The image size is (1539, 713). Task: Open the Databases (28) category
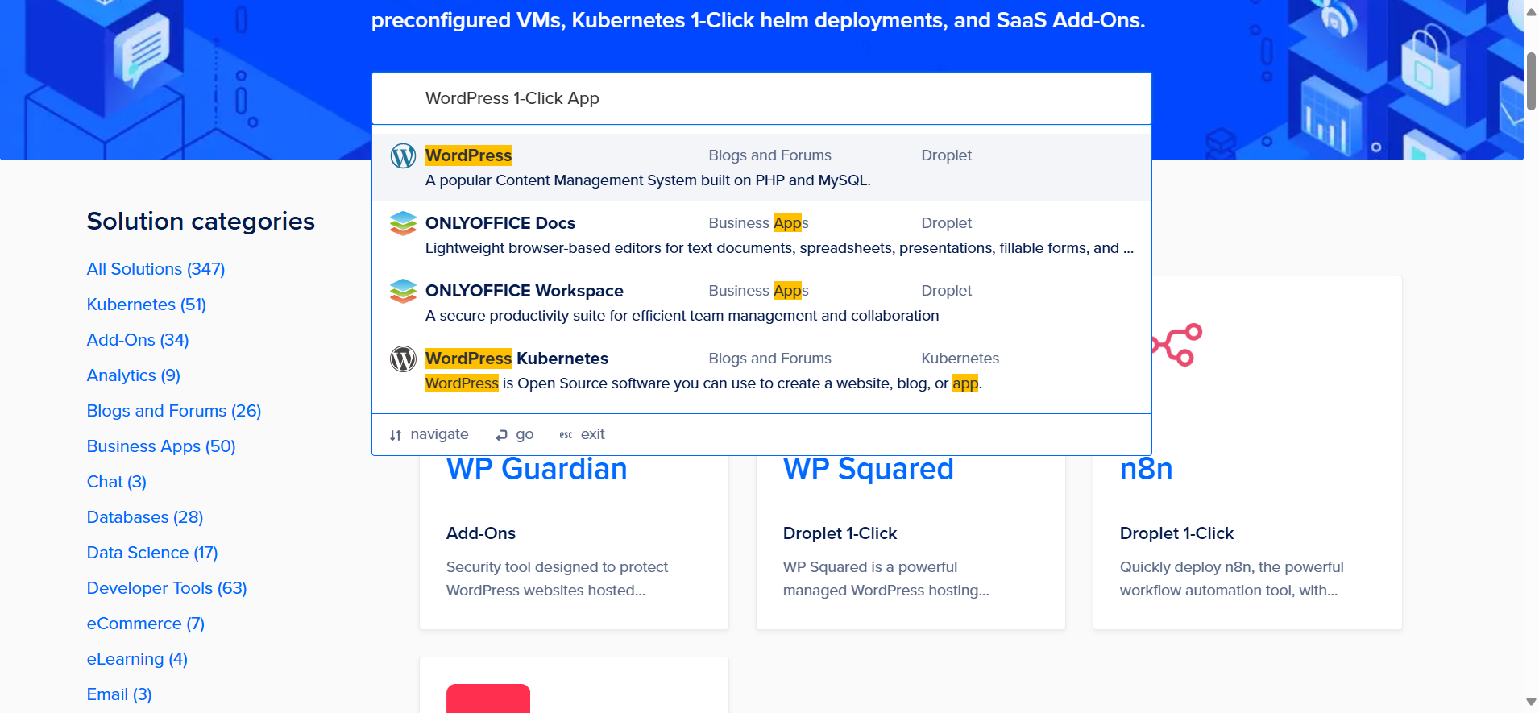pos(145,517)
